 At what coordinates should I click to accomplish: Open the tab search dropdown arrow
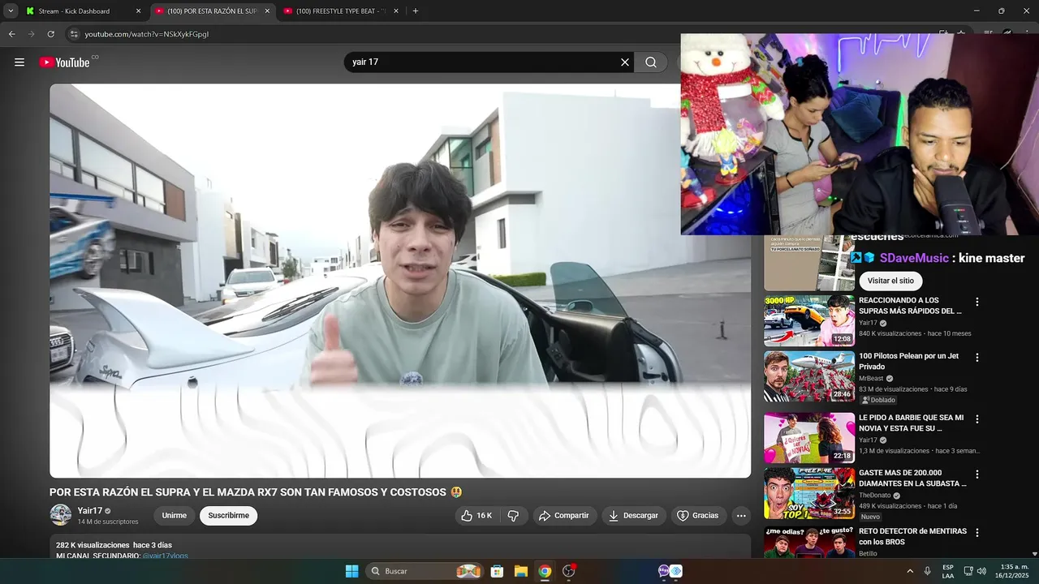[x=11, y=11]
